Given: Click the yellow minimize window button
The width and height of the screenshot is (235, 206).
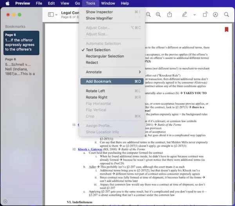Looking at the screenshot, I should tap(14, 14).
